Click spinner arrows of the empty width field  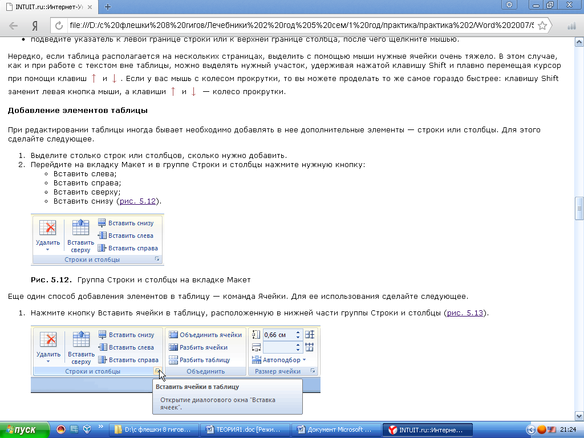(298, 347)
